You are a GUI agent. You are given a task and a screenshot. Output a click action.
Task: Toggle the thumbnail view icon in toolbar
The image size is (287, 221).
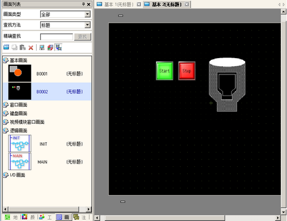coord(59,47)
